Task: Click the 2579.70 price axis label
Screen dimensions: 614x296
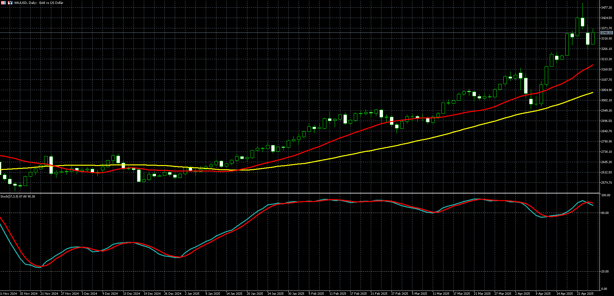Action: click(x=607, y=183)
